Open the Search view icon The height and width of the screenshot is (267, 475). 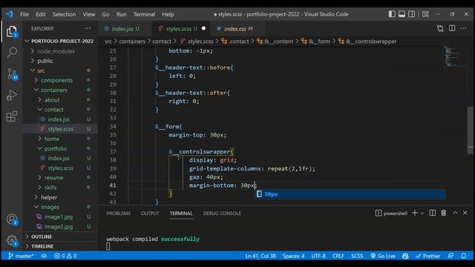point(12,53)
